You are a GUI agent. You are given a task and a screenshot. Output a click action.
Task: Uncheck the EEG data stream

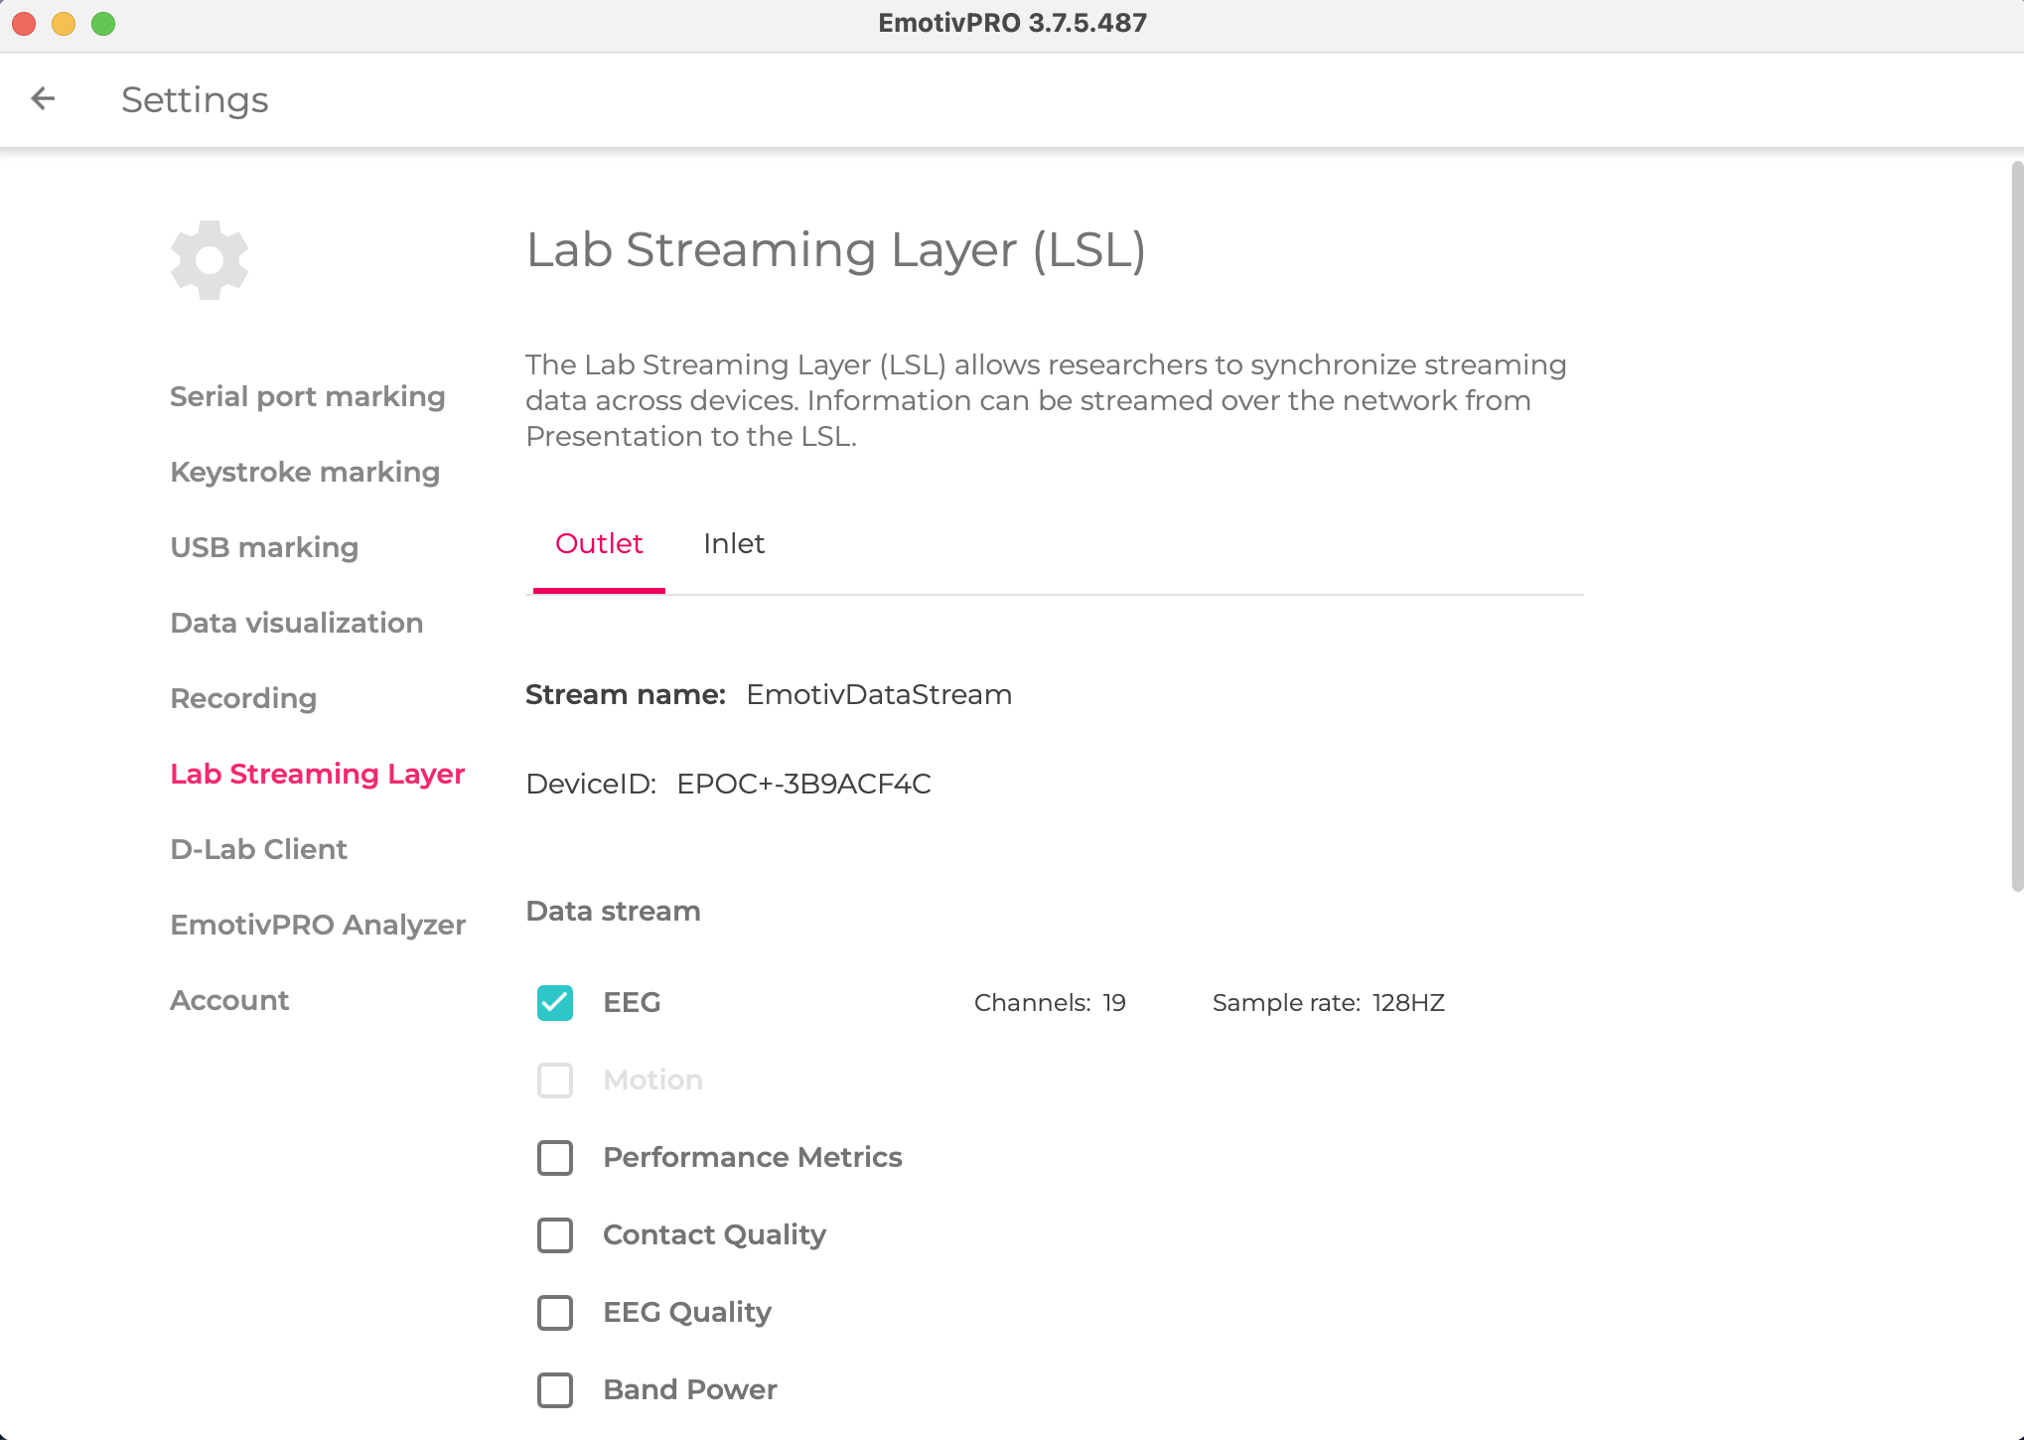coord(555,1002)
